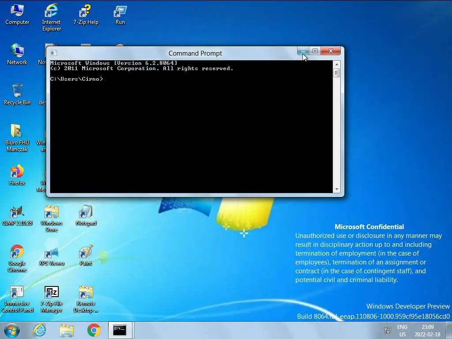The width and height of the screenshot is (452, 339).
Task: Select the Run desktop shortcut
Action: click(x=120, y=15)
